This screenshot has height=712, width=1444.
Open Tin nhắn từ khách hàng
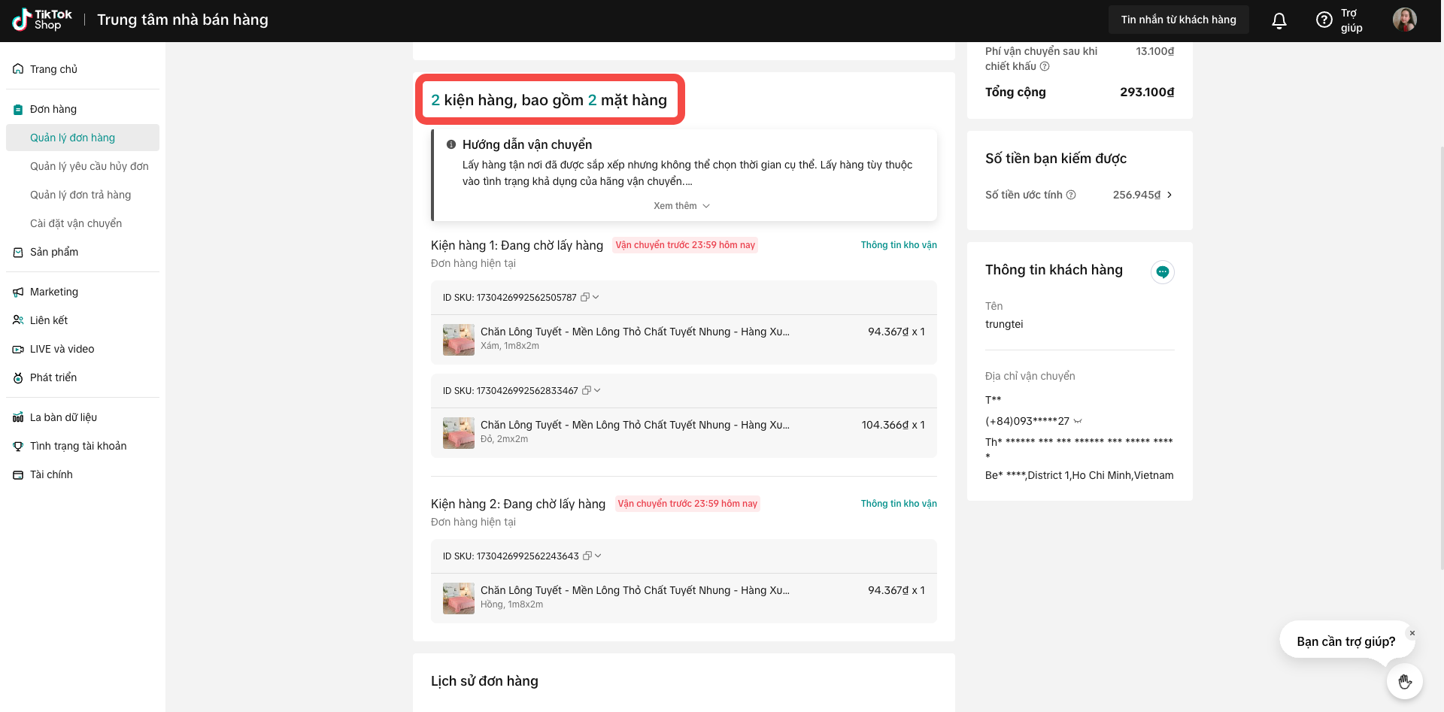pyautogui.click(x=1178, y=20)
